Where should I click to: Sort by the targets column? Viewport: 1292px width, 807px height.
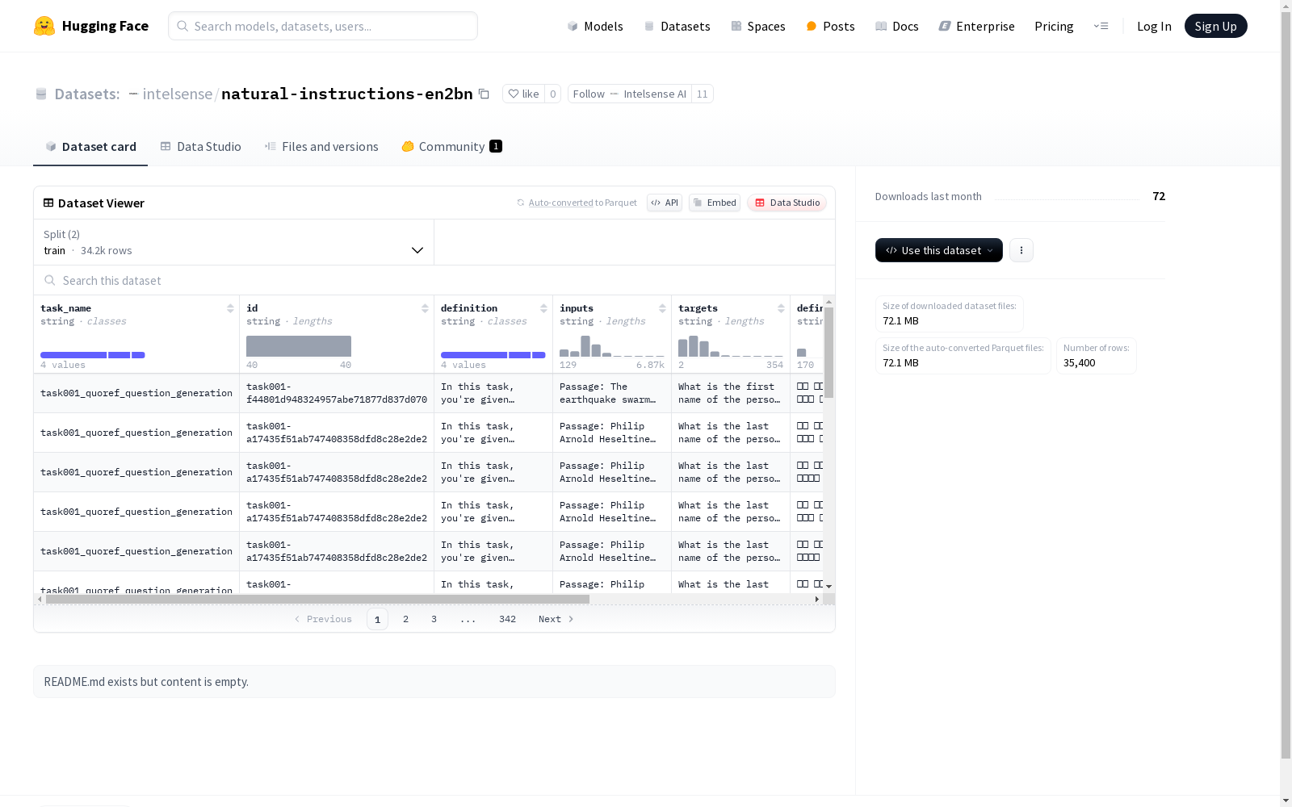pyautogui.click(x=781, y=308)
